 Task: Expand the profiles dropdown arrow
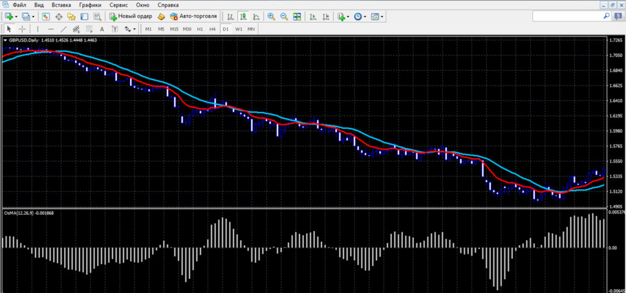click(33, 17)
